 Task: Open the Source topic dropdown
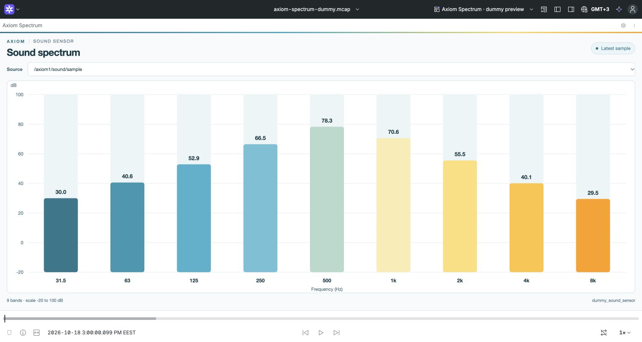[x=331, y=69]
